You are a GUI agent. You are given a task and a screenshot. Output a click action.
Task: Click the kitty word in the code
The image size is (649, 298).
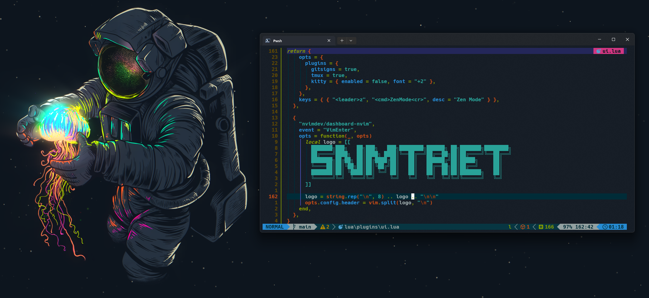coord(318,81)
